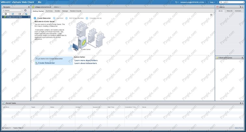Viewport: 246px width, 132px height.
Task: Click the Create Datacenter link
Action: pyautogui.click(x=46, y=63)
